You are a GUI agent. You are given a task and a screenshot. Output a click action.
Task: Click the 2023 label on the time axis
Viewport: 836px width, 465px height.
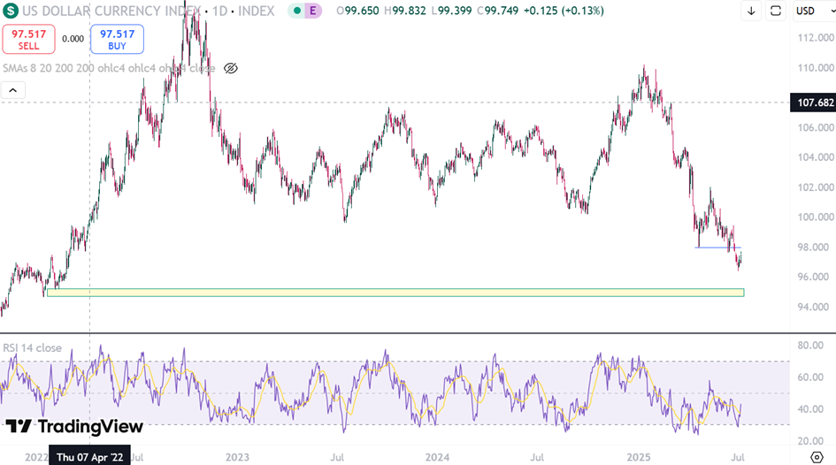click(x=237, y=457)
